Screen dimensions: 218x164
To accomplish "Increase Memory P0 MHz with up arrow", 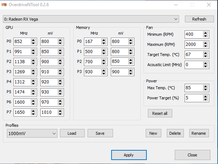I will (x=104, y=40).
